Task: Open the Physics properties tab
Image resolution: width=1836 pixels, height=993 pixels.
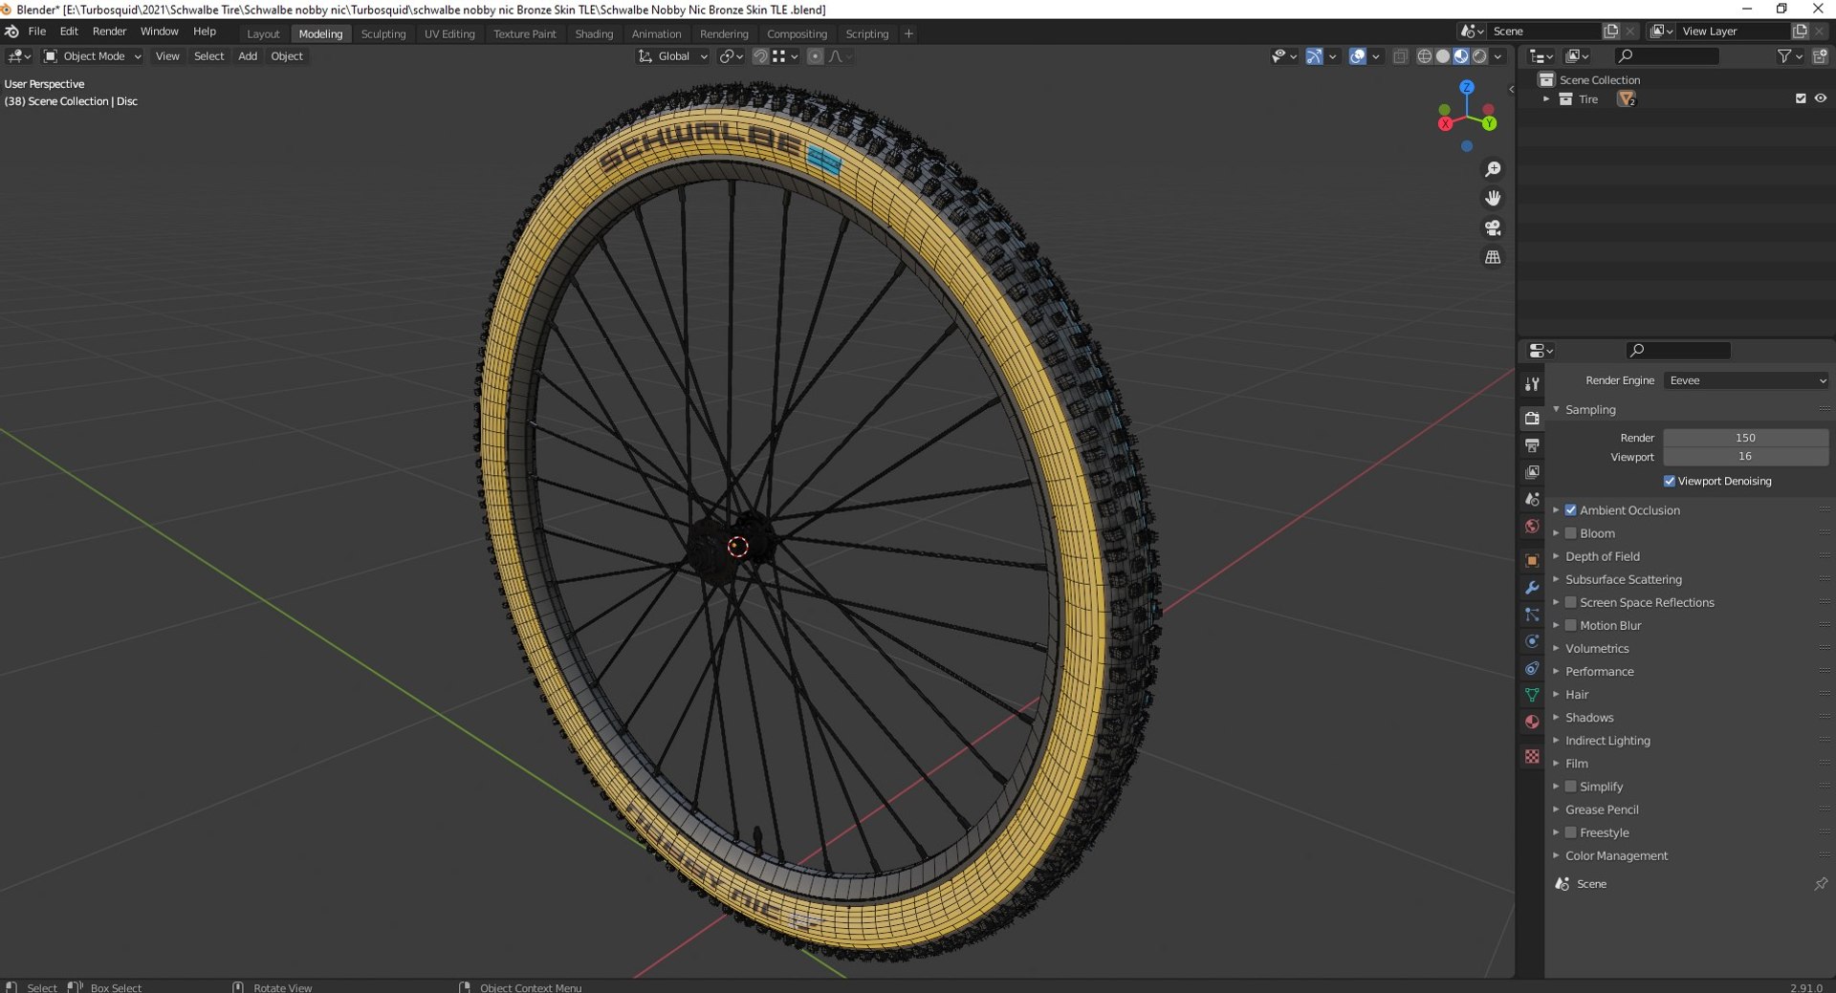Action: click(1532, 641)
